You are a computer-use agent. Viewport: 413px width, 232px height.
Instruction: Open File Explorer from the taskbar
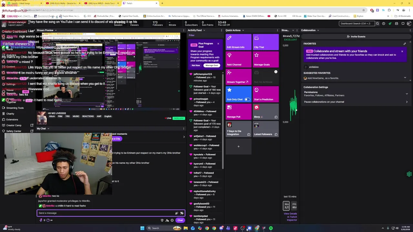click(186, 228)
